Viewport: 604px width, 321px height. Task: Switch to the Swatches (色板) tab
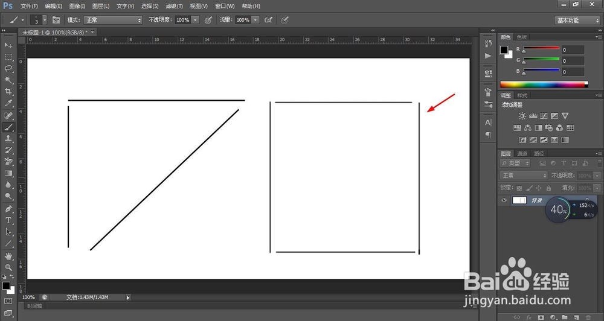(522, 37)
